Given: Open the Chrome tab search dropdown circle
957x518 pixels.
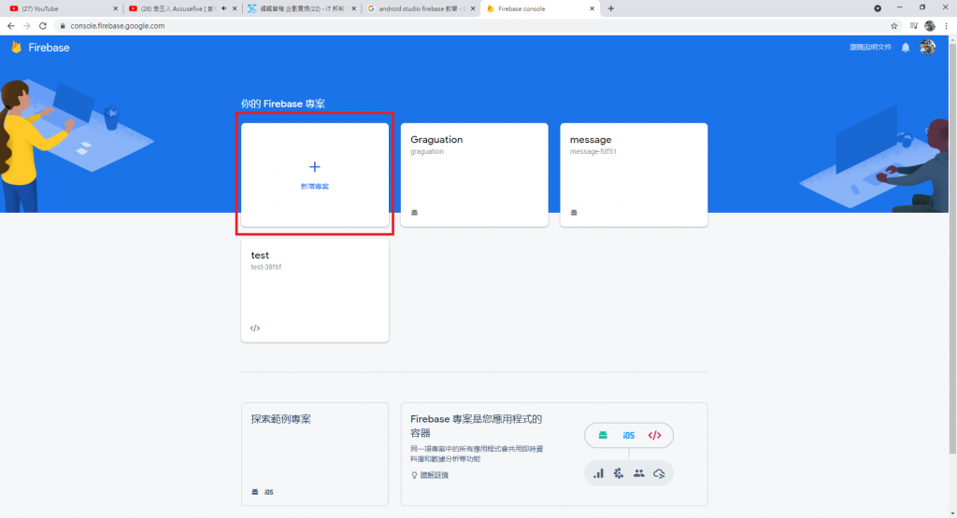Looking at the screenshot, I should tap(877, 8).
